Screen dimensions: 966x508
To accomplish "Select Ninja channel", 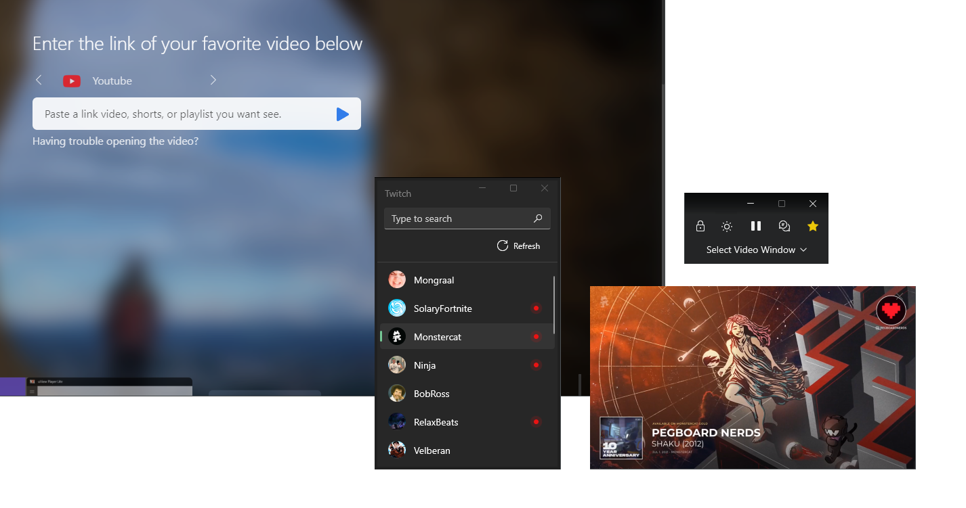I will pos(467,365).
